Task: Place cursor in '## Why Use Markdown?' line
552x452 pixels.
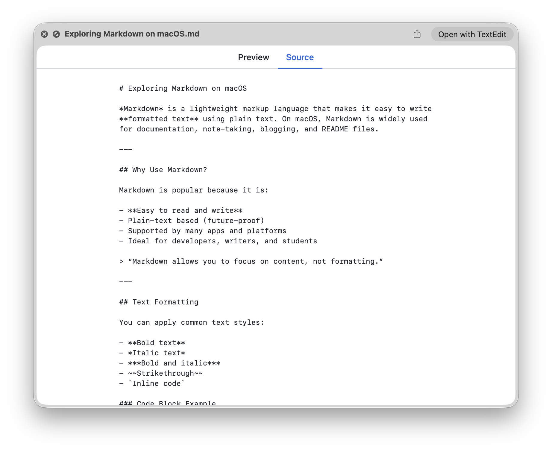Action: pos(163,170)
